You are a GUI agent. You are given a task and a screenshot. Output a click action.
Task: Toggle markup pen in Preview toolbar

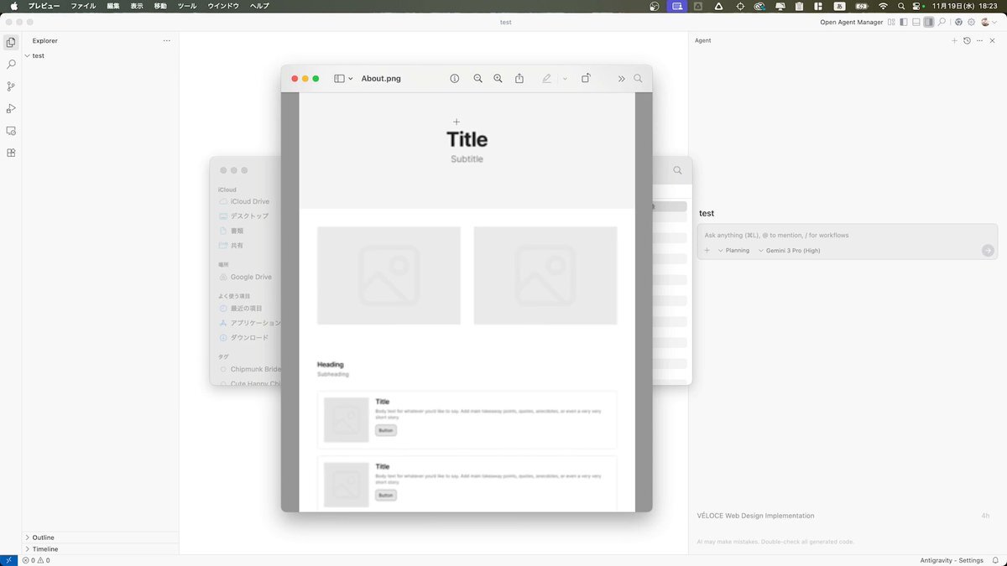click(546, 78)
